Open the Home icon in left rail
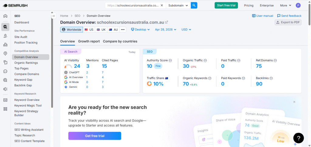 pyautogui.click(x=5, y=16)
